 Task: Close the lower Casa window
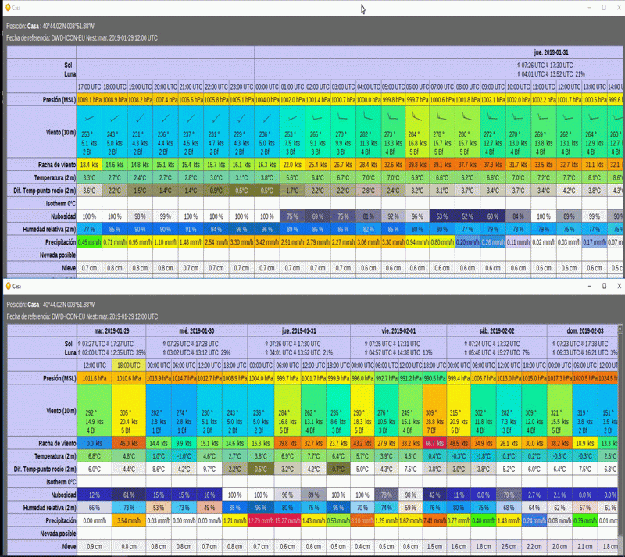click(619, 286)
